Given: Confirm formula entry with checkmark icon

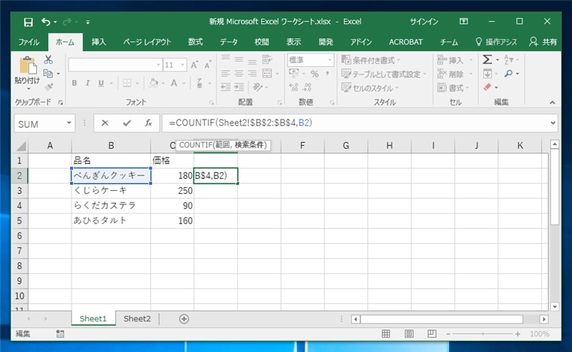Looking at the screenshot, I should [x=126, y=123].
